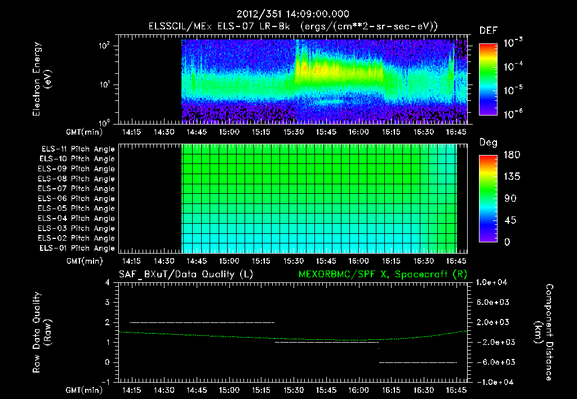Click the 6.0e+03 right axis value
The width and height of the screenshot is (577, 399).
point(493,303)
